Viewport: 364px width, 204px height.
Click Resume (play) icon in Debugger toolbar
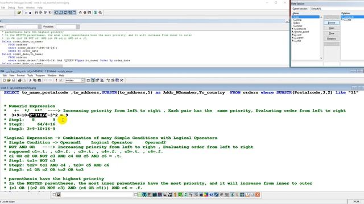pyautogui.click(x=26, y=12)
